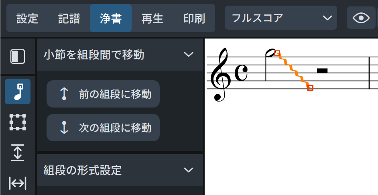Select the common time signature symbol
Image resolution: width=378 pixels, height=195 pixels.
[241, 73]
